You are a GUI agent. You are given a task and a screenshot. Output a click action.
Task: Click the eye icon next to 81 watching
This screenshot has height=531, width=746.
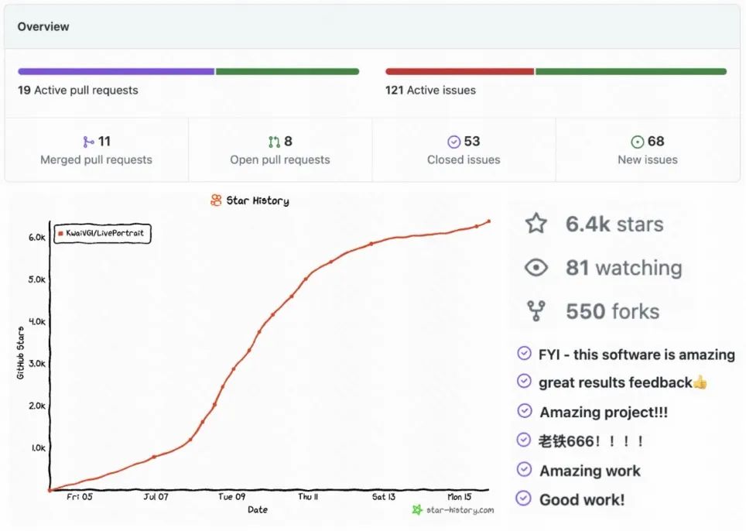pos(536,267)
